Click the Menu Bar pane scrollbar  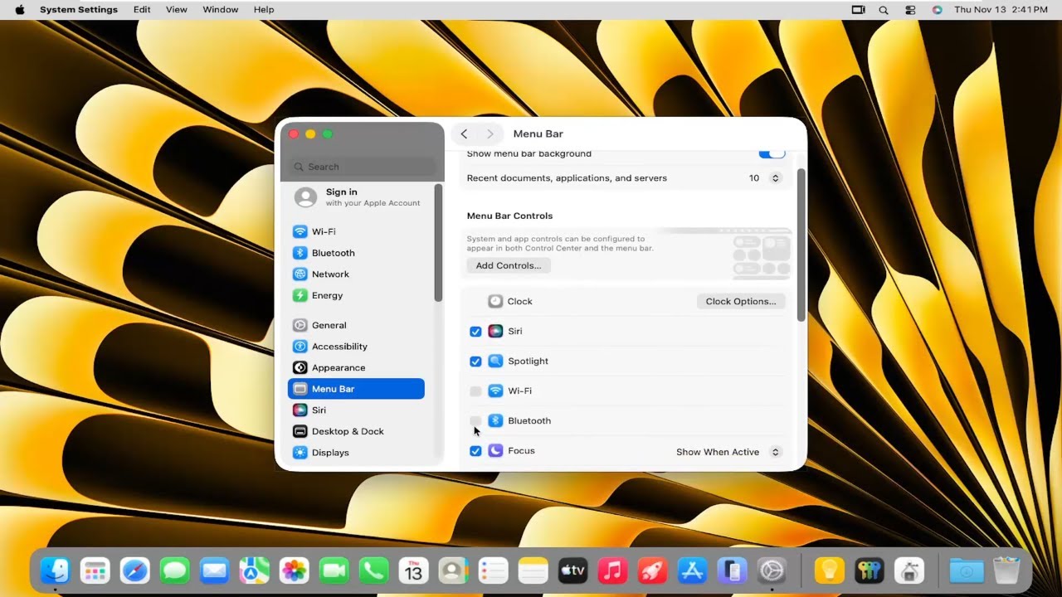coord(801,245)
